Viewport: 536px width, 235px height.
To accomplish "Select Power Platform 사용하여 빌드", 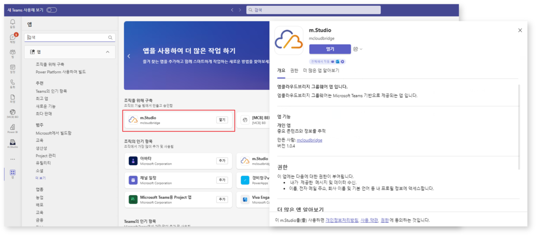I will coord(61,72).
